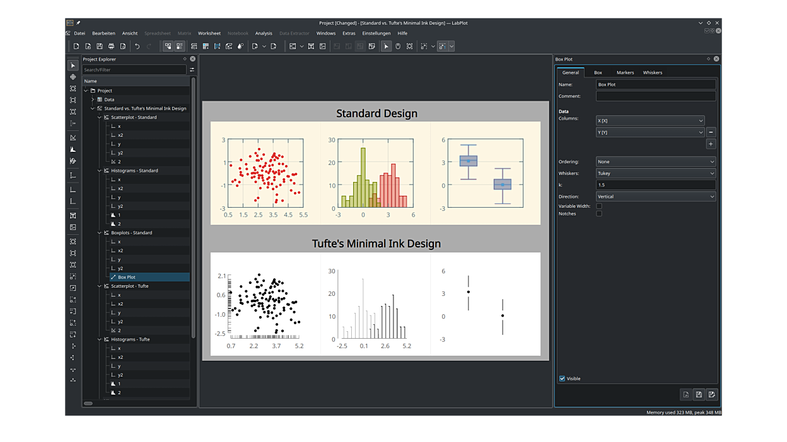
Task: Click the histogram icon in left sidebar
Action: coord(73,149)
